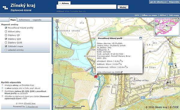Image resolution: width=180 pixels, height=110 pixels.
Task: Enable the Aktivní zóny layer
Action: pos(6,31)
